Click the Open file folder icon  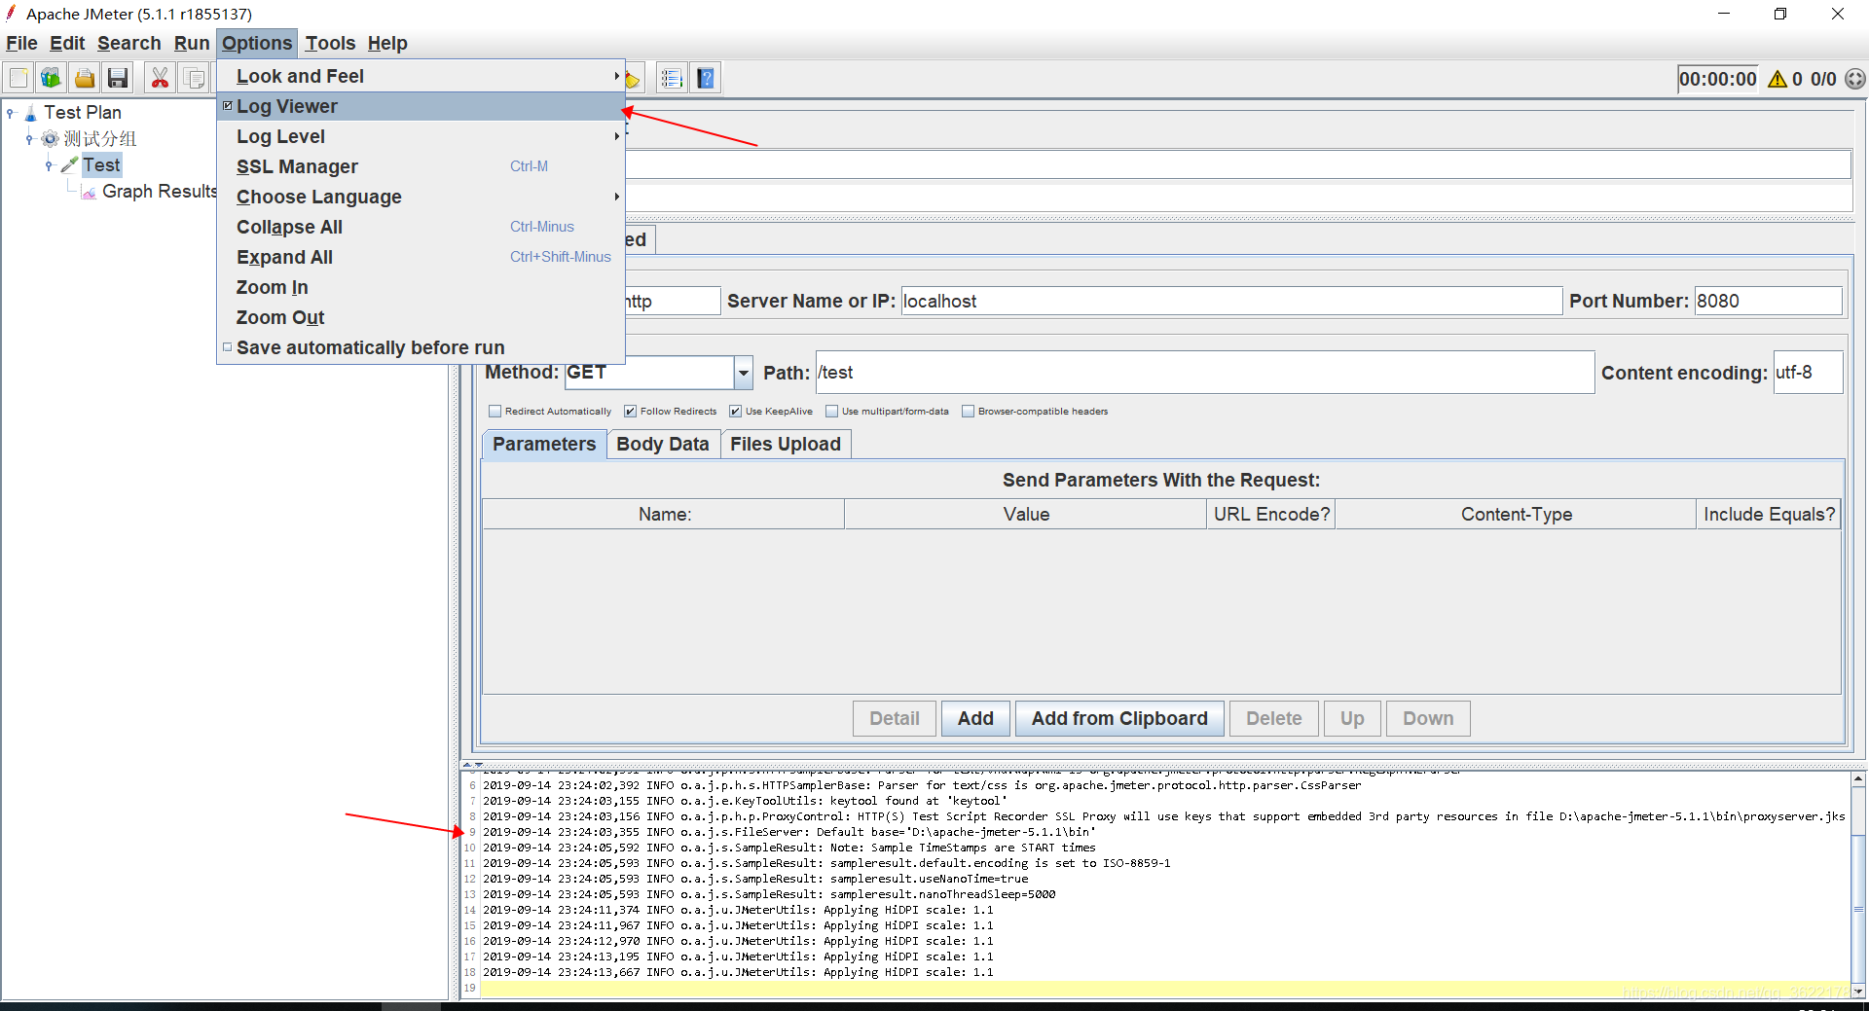[x=85, y=78]
